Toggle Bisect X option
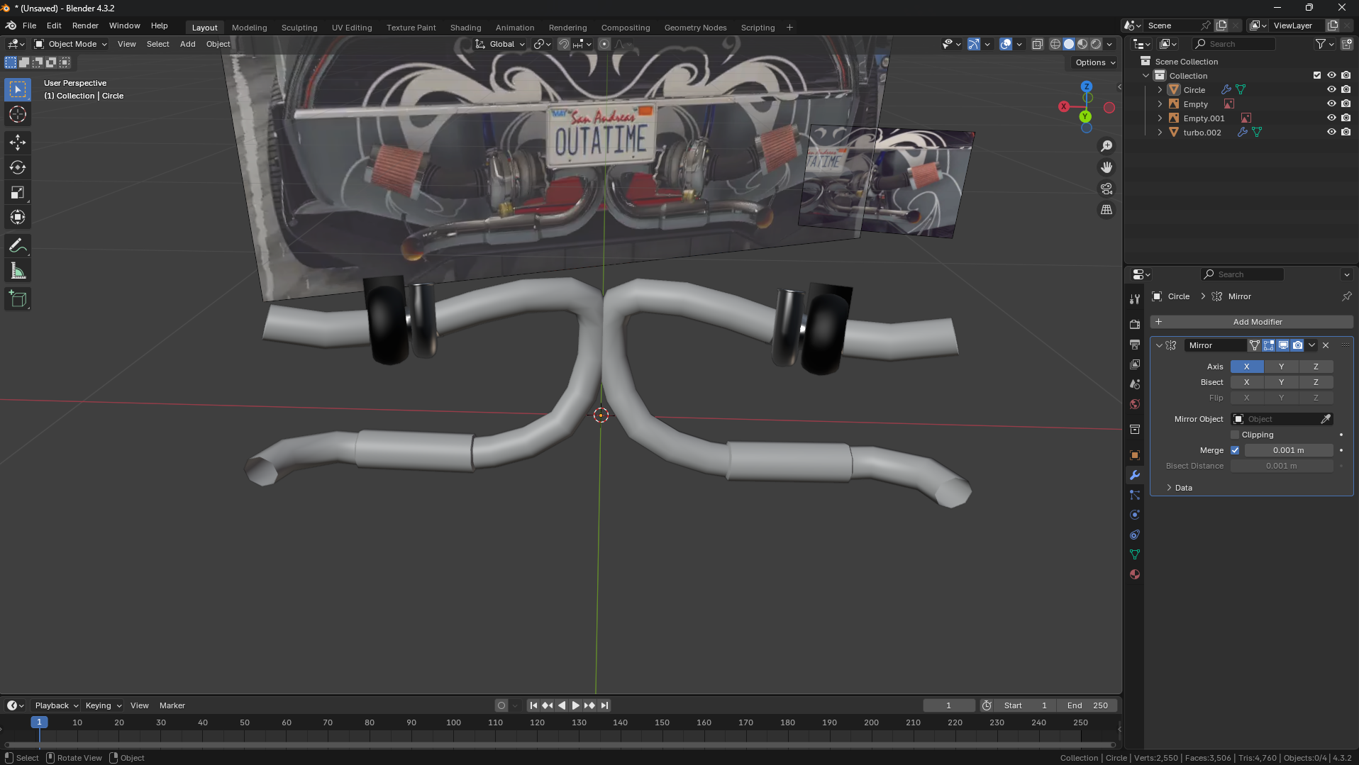This screenshot has width=1359, height=765. pos(1246,382)
